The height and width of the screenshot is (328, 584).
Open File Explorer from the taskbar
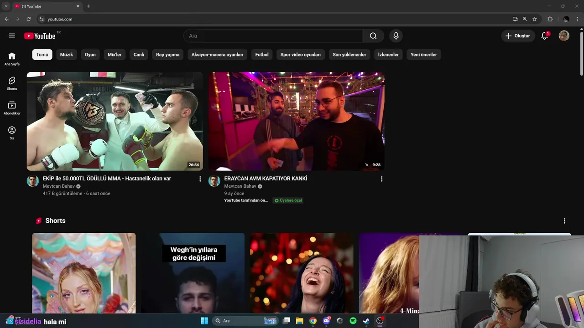(299, 321)
